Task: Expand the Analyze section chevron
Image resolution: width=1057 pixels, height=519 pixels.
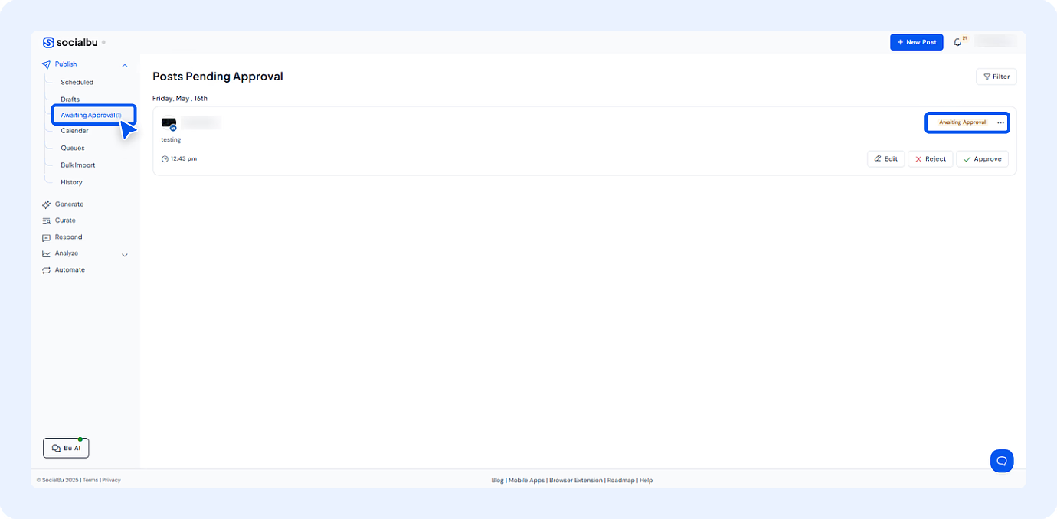Action: click(125, 254)
